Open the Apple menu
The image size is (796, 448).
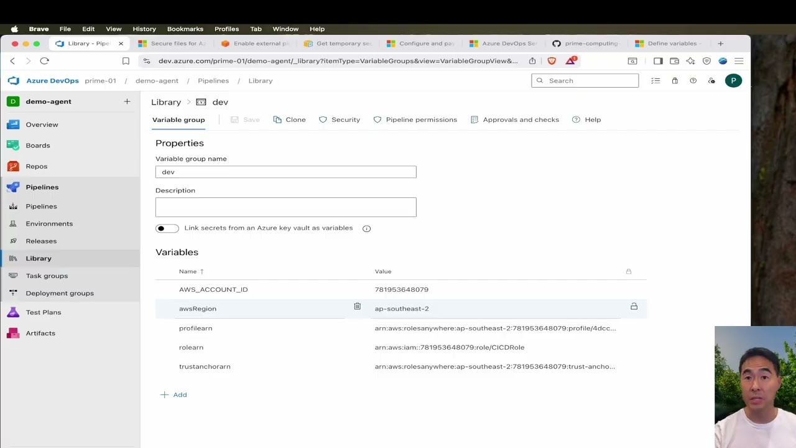[14, 29]
